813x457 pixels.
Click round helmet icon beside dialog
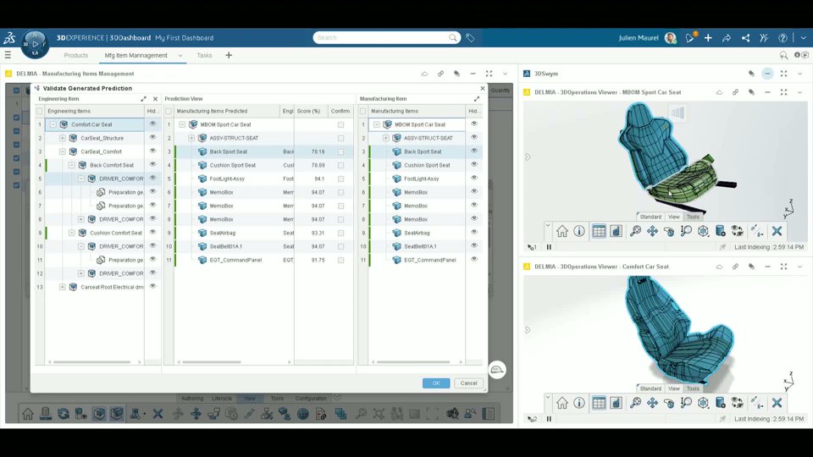(x=497, y=370)
